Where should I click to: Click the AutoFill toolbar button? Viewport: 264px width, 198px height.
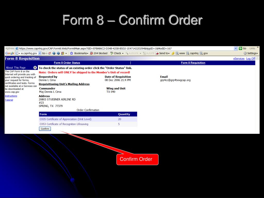pos(148,53)
